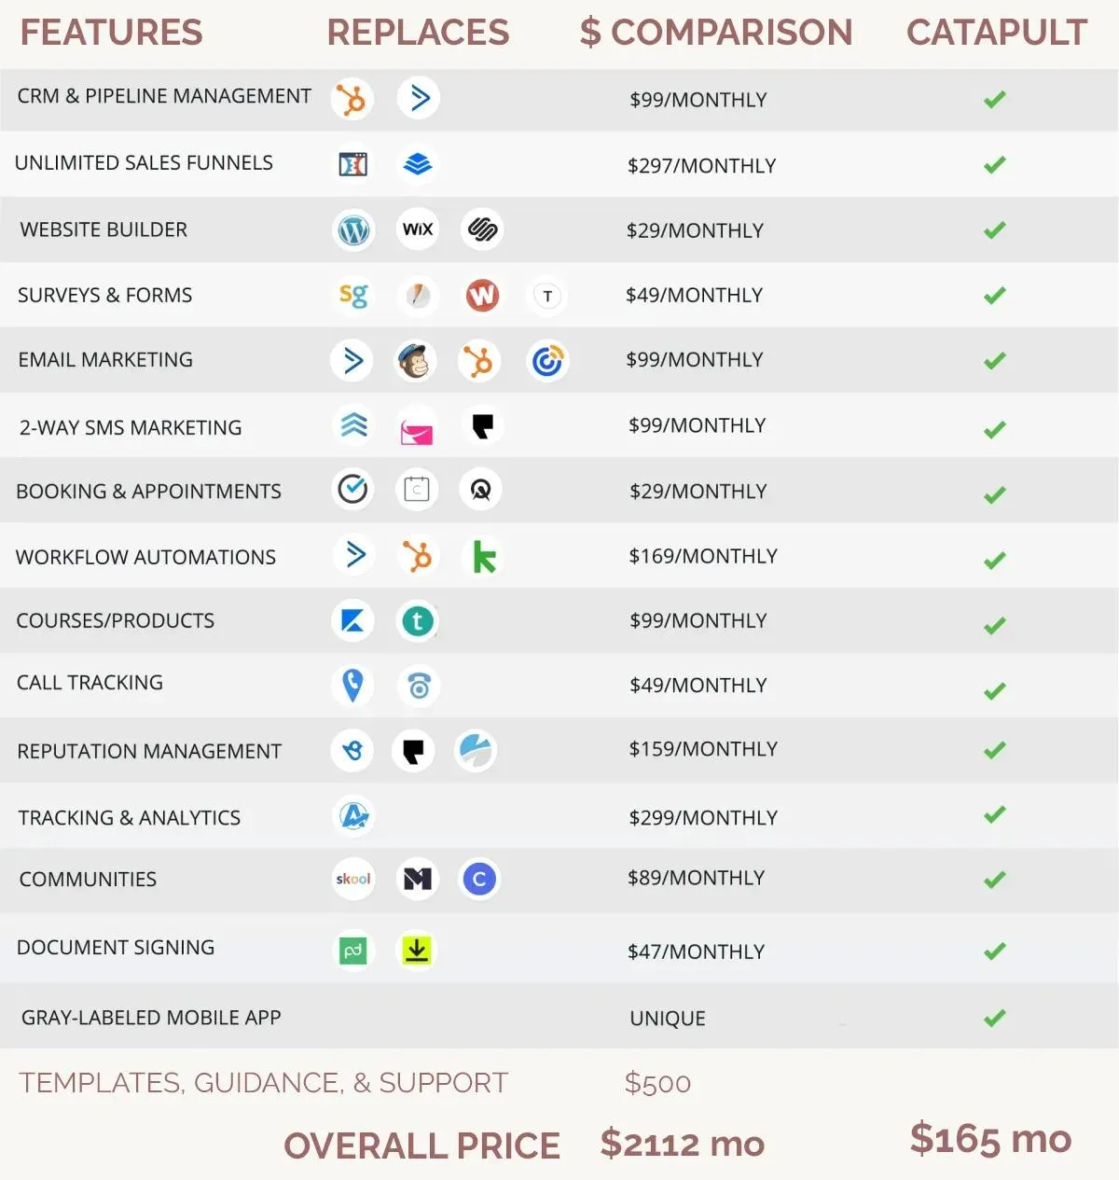The image size is (1119, 1180).
Task: Select the Kajabi icon in Courses/Products row
Action: coord(352,621)
